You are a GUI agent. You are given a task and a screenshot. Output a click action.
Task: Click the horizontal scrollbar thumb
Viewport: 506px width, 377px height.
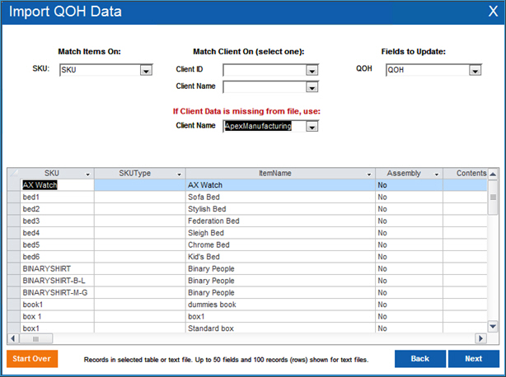(x=35, y=338)
